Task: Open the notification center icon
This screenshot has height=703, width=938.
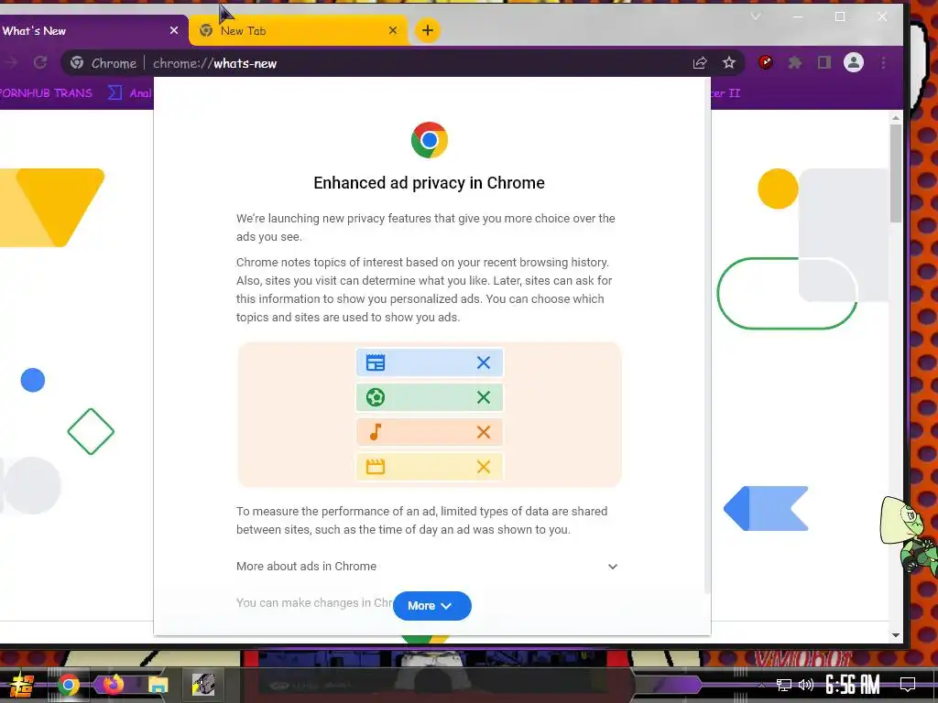Action: 908,685
